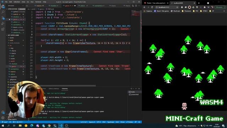Open the Windows Start menu

(2, 126)
